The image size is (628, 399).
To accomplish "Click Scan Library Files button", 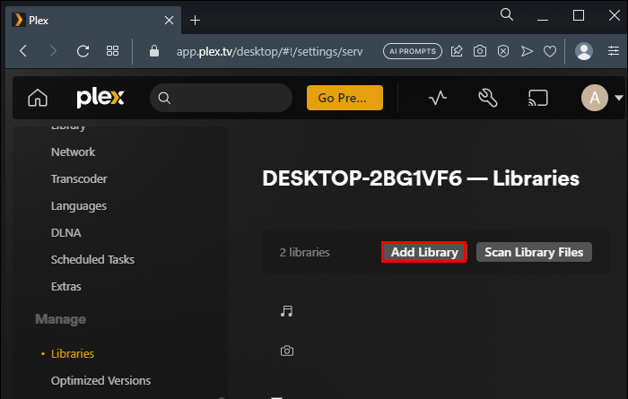I will [534, 252].
